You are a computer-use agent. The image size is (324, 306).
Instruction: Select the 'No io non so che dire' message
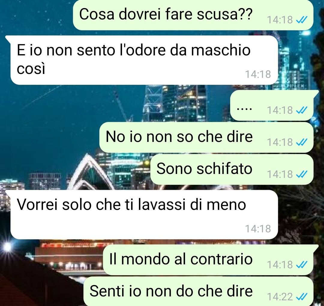(206, 137)
